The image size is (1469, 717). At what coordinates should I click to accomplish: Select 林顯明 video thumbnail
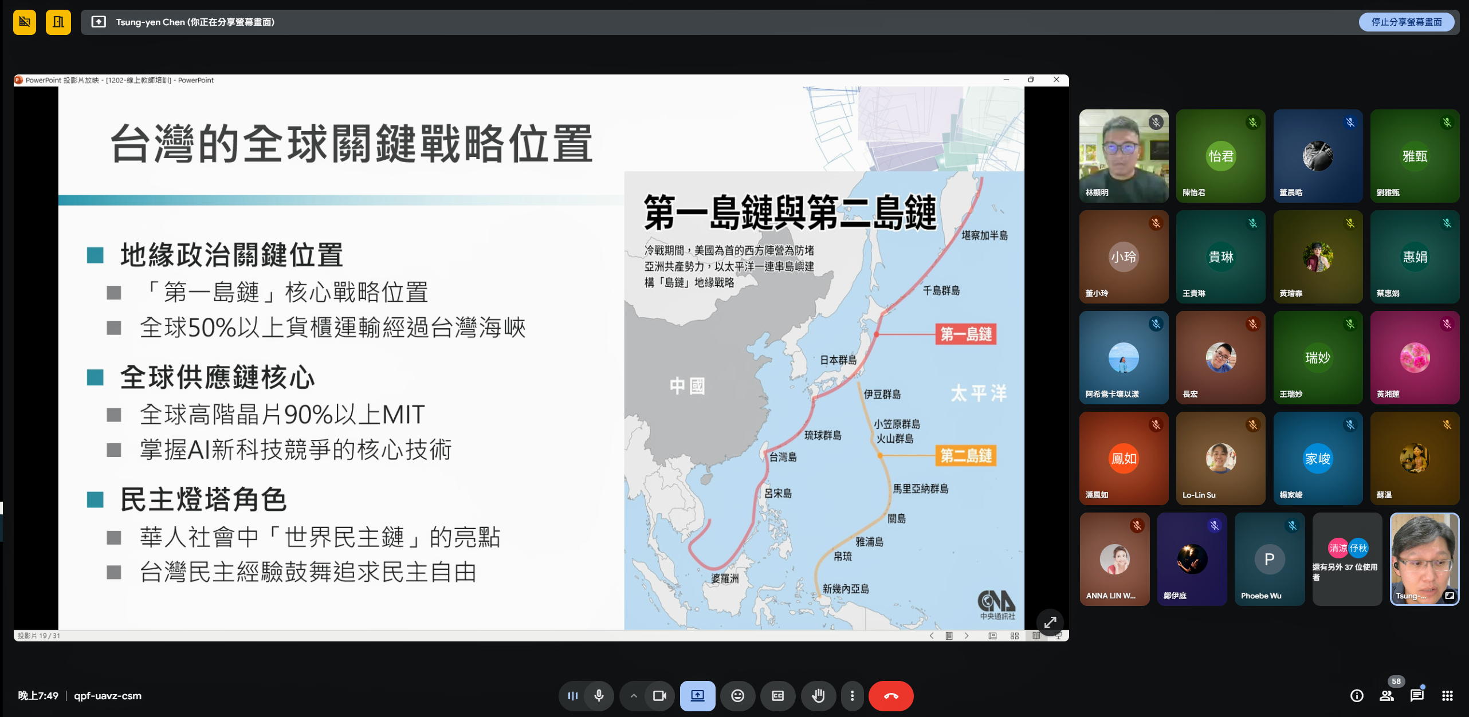point(1123,156)
